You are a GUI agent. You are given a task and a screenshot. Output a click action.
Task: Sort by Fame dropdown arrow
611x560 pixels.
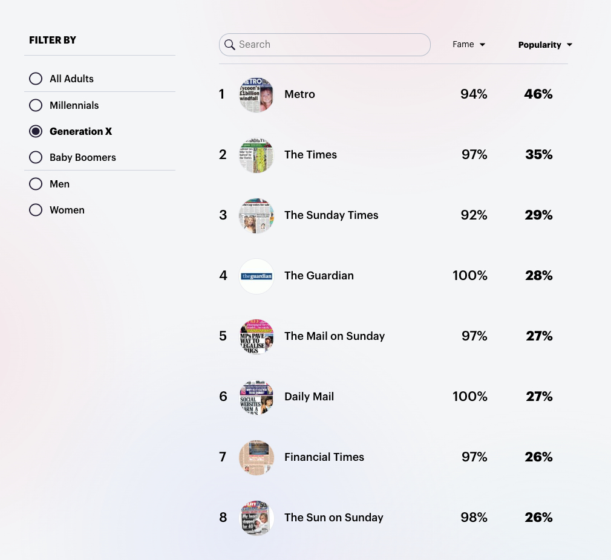pyautogui.click(x=482, y=45)
